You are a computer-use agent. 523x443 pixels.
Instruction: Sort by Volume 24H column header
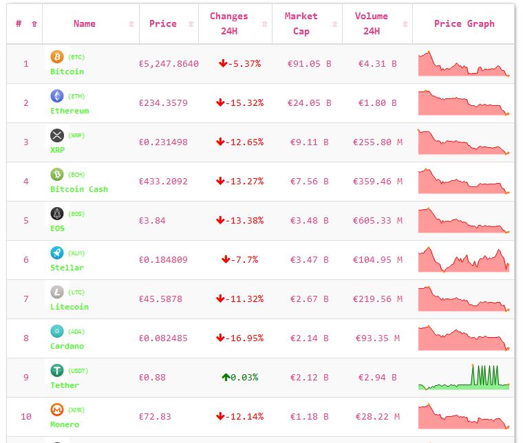click(372, 23)
